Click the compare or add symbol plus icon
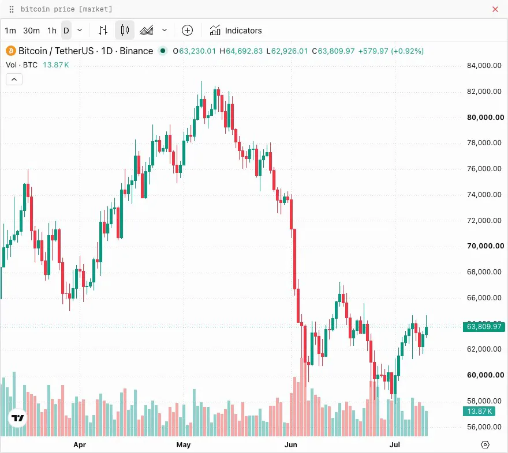 point(187,31)
